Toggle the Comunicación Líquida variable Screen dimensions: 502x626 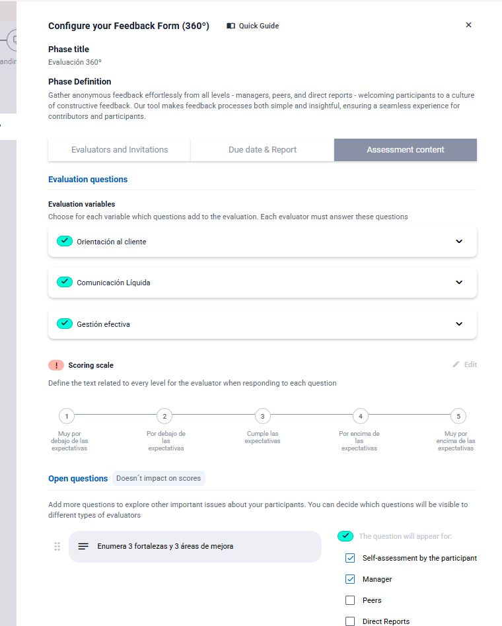[x=65, y=283]
